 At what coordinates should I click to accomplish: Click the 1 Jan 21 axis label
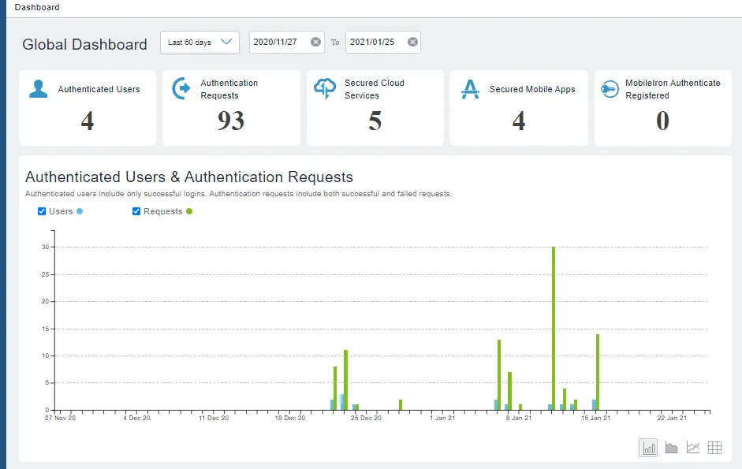[442, 418]
